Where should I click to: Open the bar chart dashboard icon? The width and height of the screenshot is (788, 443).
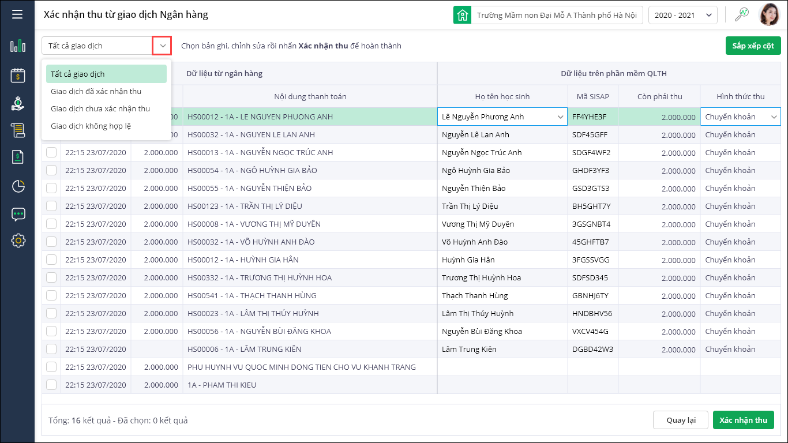pyautogui.click(x=18, y=46)
